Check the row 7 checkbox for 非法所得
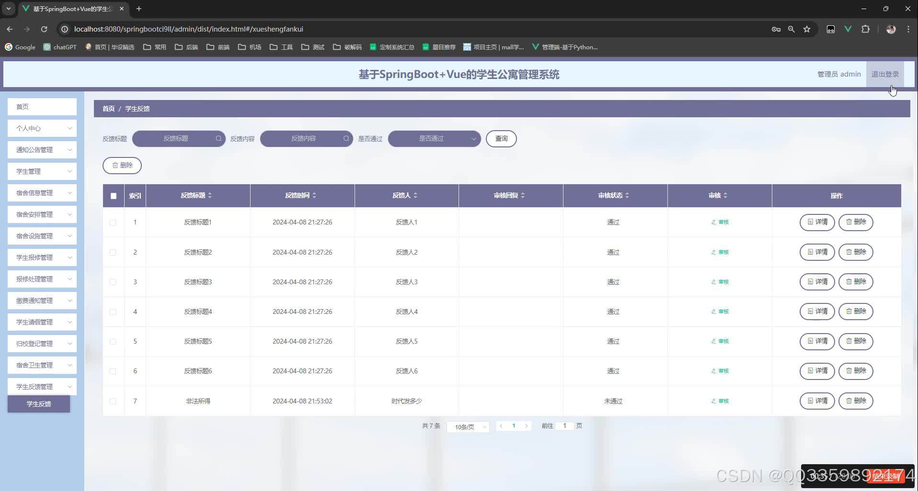The height and width of the screenshot is (491, 918). pyautogui.click(x=113, y=401)
